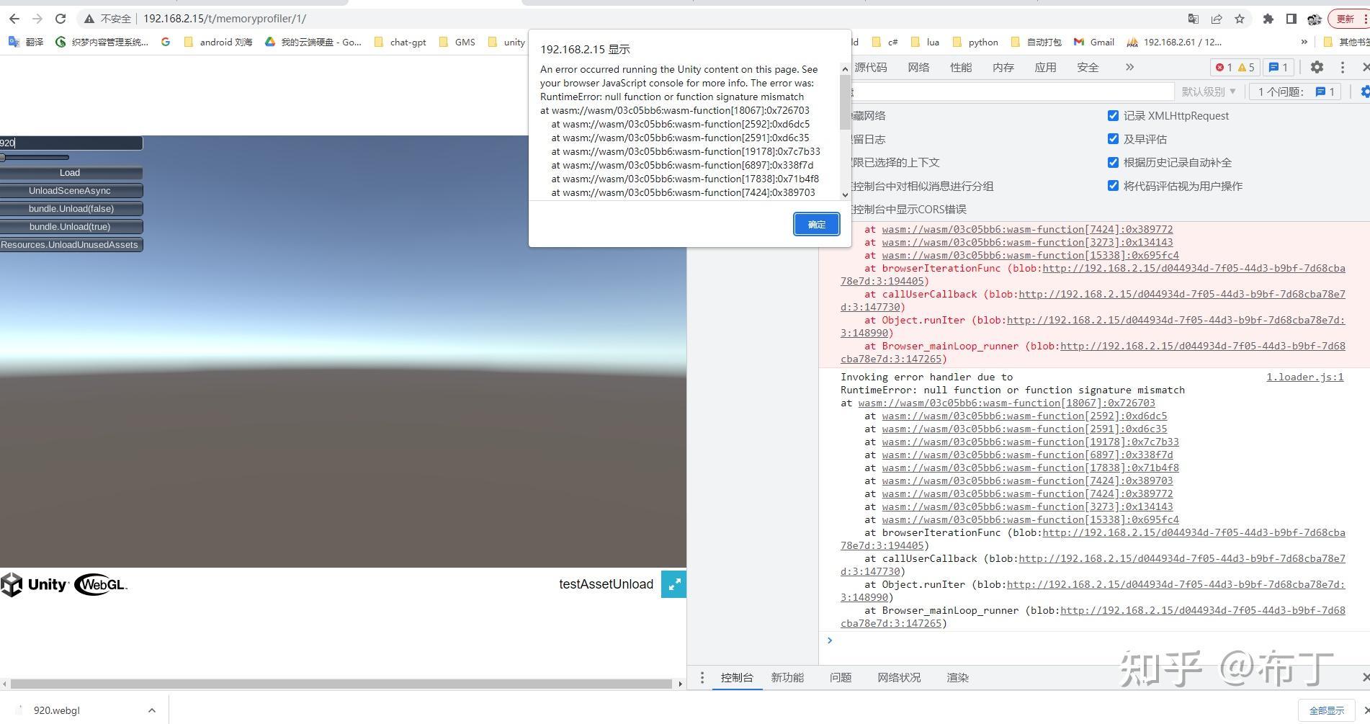Enter fullscreen on the Unity WebGL player

click(673, 584)
